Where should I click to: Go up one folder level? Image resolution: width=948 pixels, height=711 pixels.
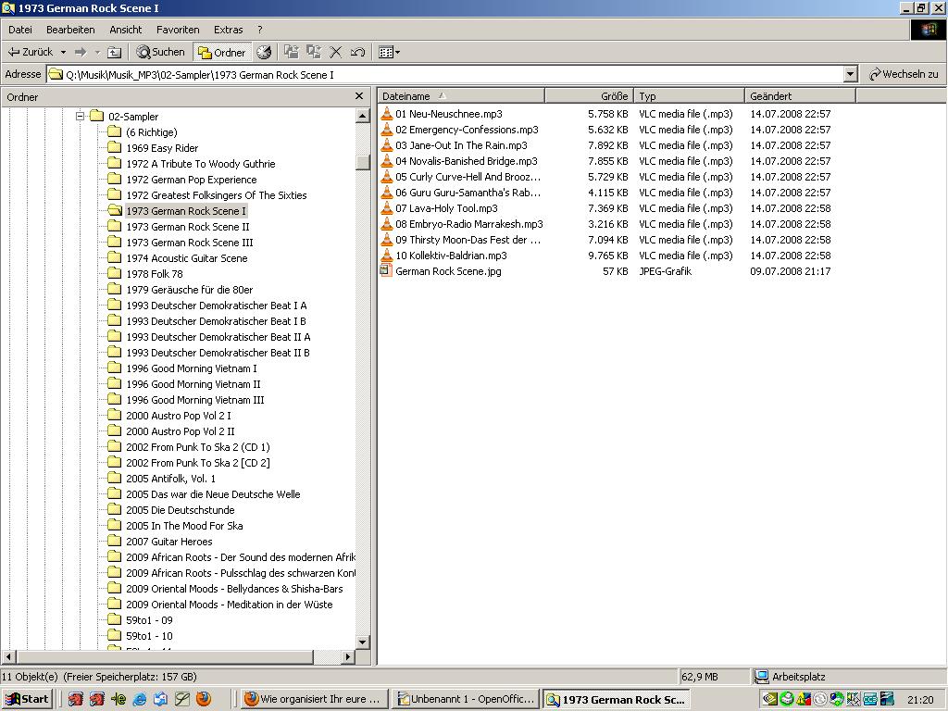114,52
